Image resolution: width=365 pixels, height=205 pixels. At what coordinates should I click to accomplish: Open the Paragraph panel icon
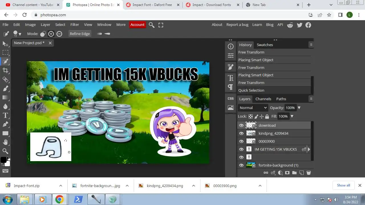pyautogui.click(x=231, y=87)
